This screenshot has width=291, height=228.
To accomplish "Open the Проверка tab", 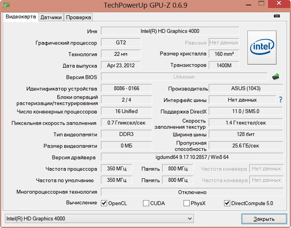I will click(x=79, y=17).
